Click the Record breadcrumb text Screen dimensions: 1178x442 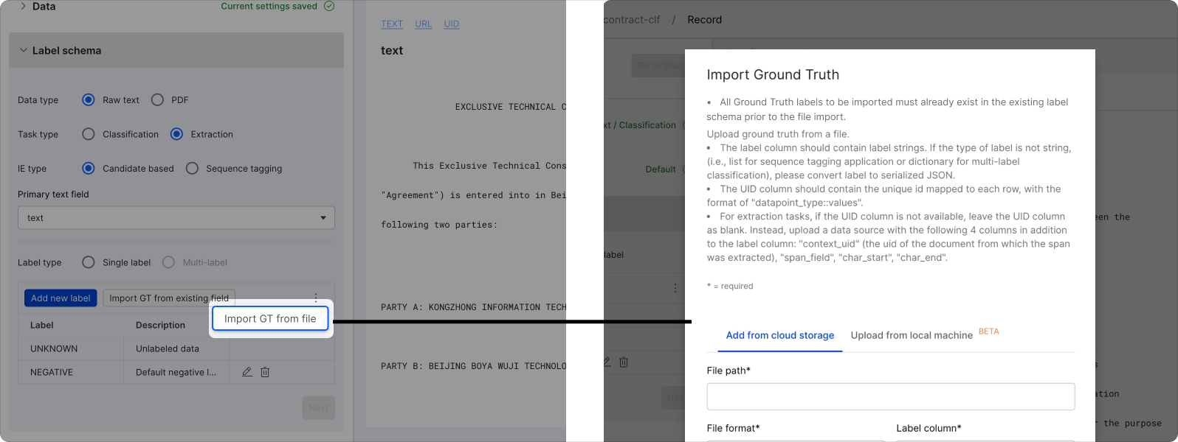coord(705,20)
